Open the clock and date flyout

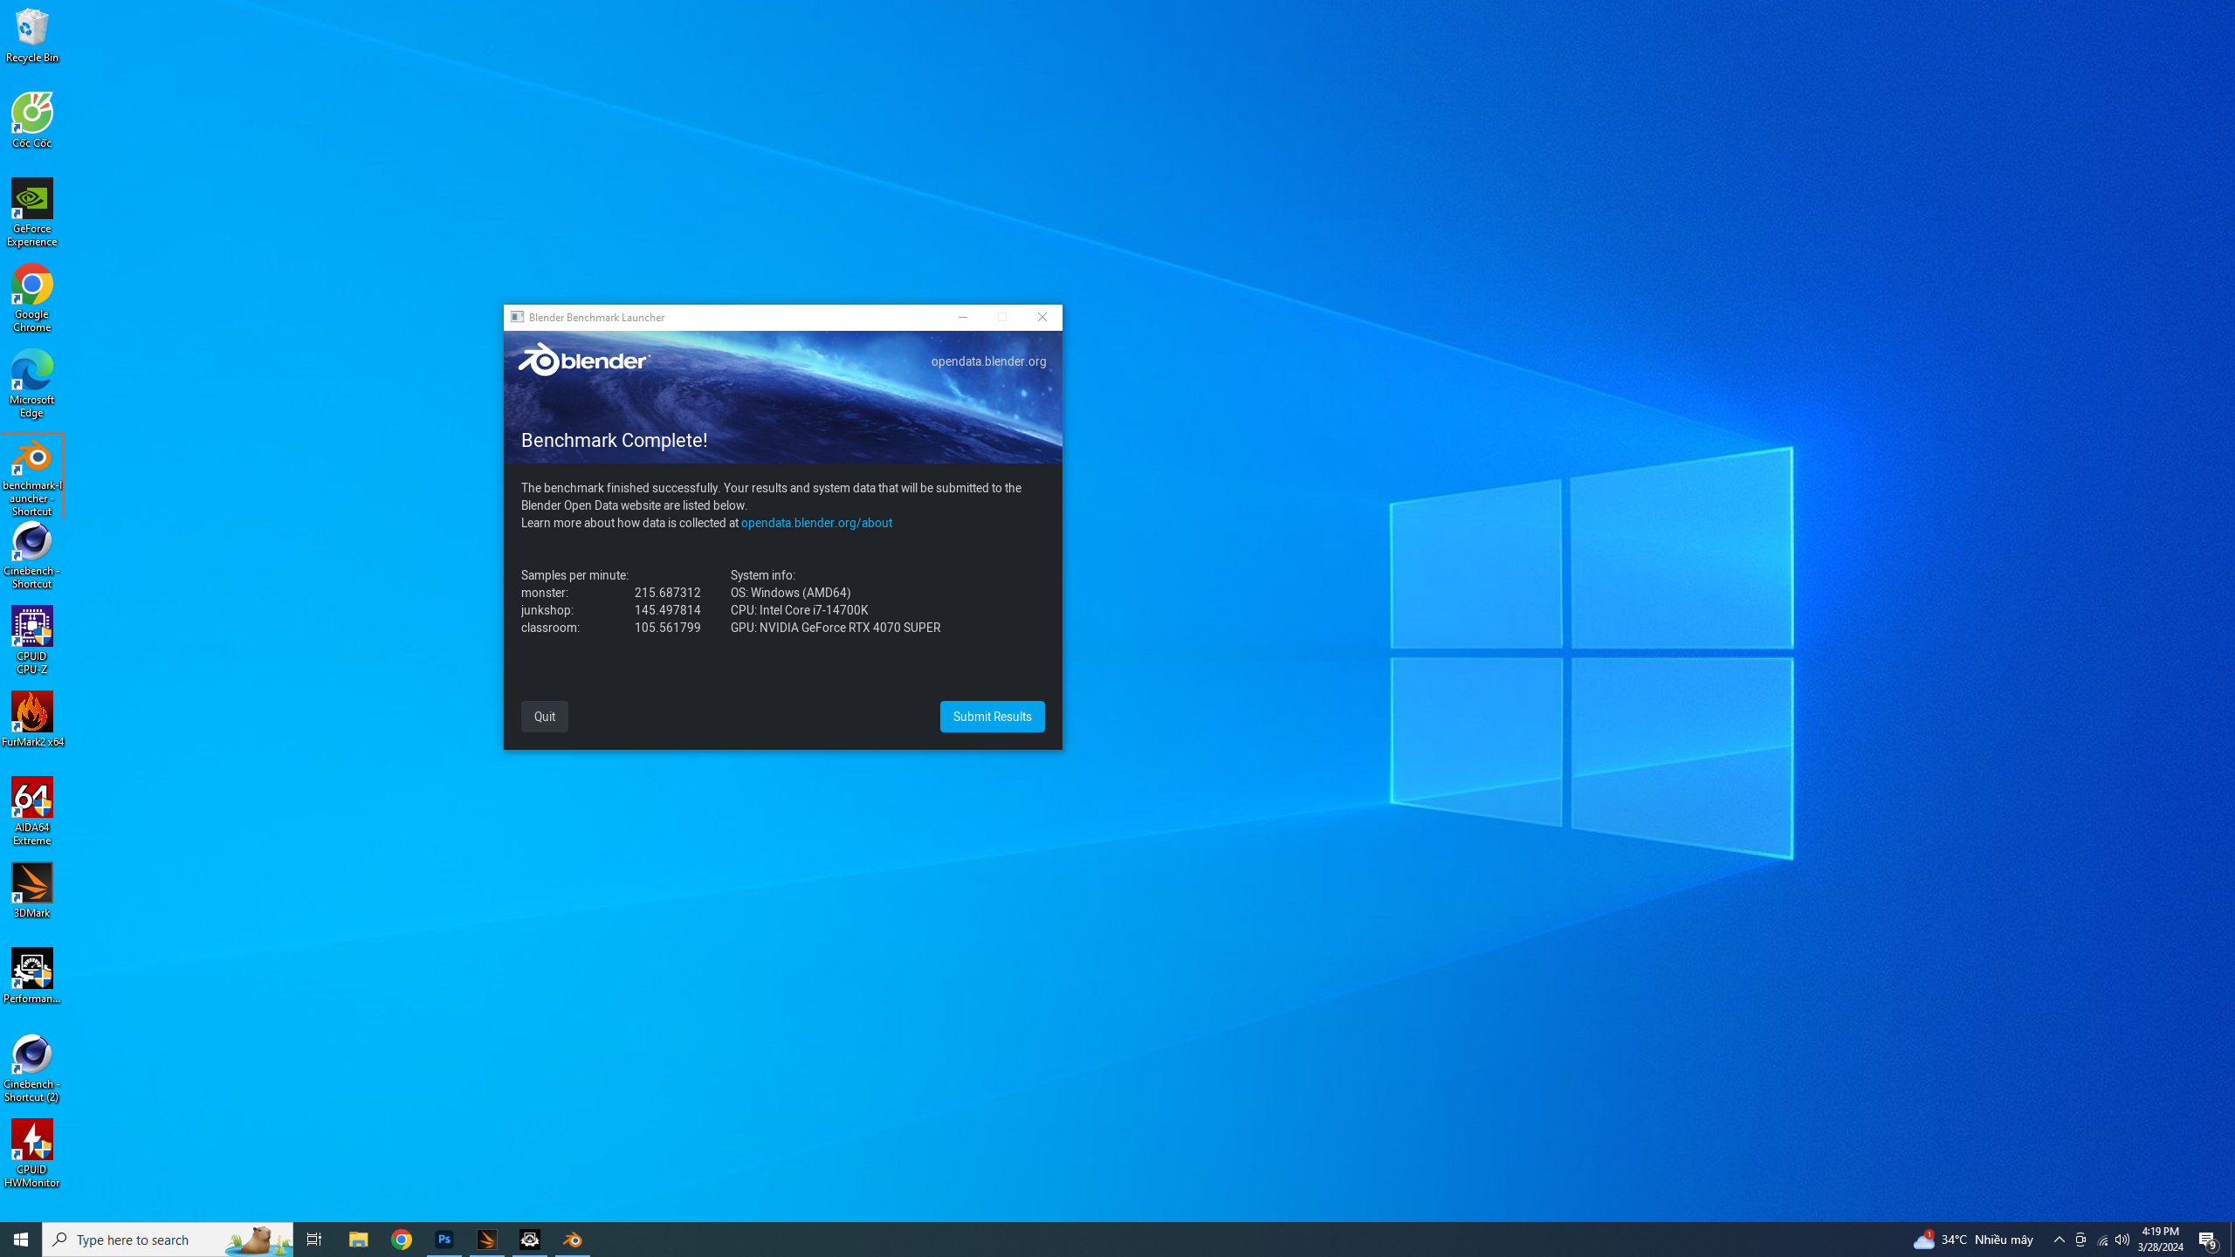coord(2160,1240)
